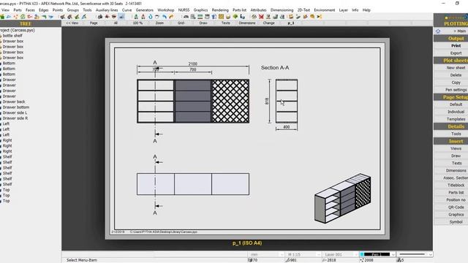Screen dimensions: 468x263
Task: Click the dark dome icon in toolbar
Action: [x=186, y=17]
